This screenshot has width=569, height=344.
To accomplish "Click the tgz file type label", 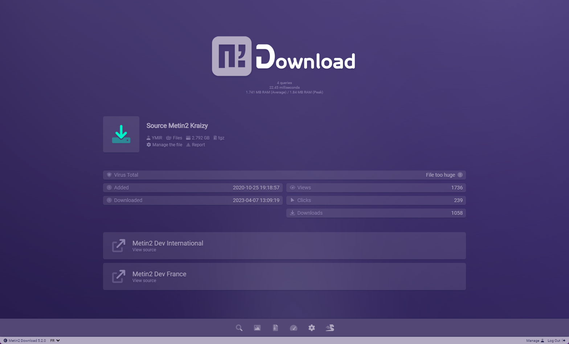I will point(221,138).
